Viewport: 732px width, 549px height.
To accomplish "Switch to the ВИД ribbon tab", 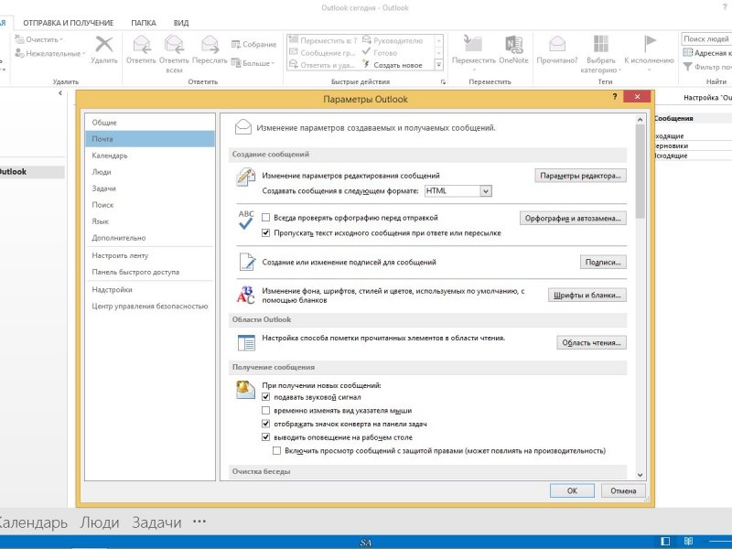I will point(181,23).
